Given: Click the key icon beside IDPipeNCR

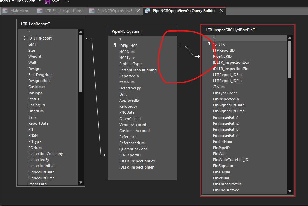Looking at the screenshot, I should (x=115, y=46).
